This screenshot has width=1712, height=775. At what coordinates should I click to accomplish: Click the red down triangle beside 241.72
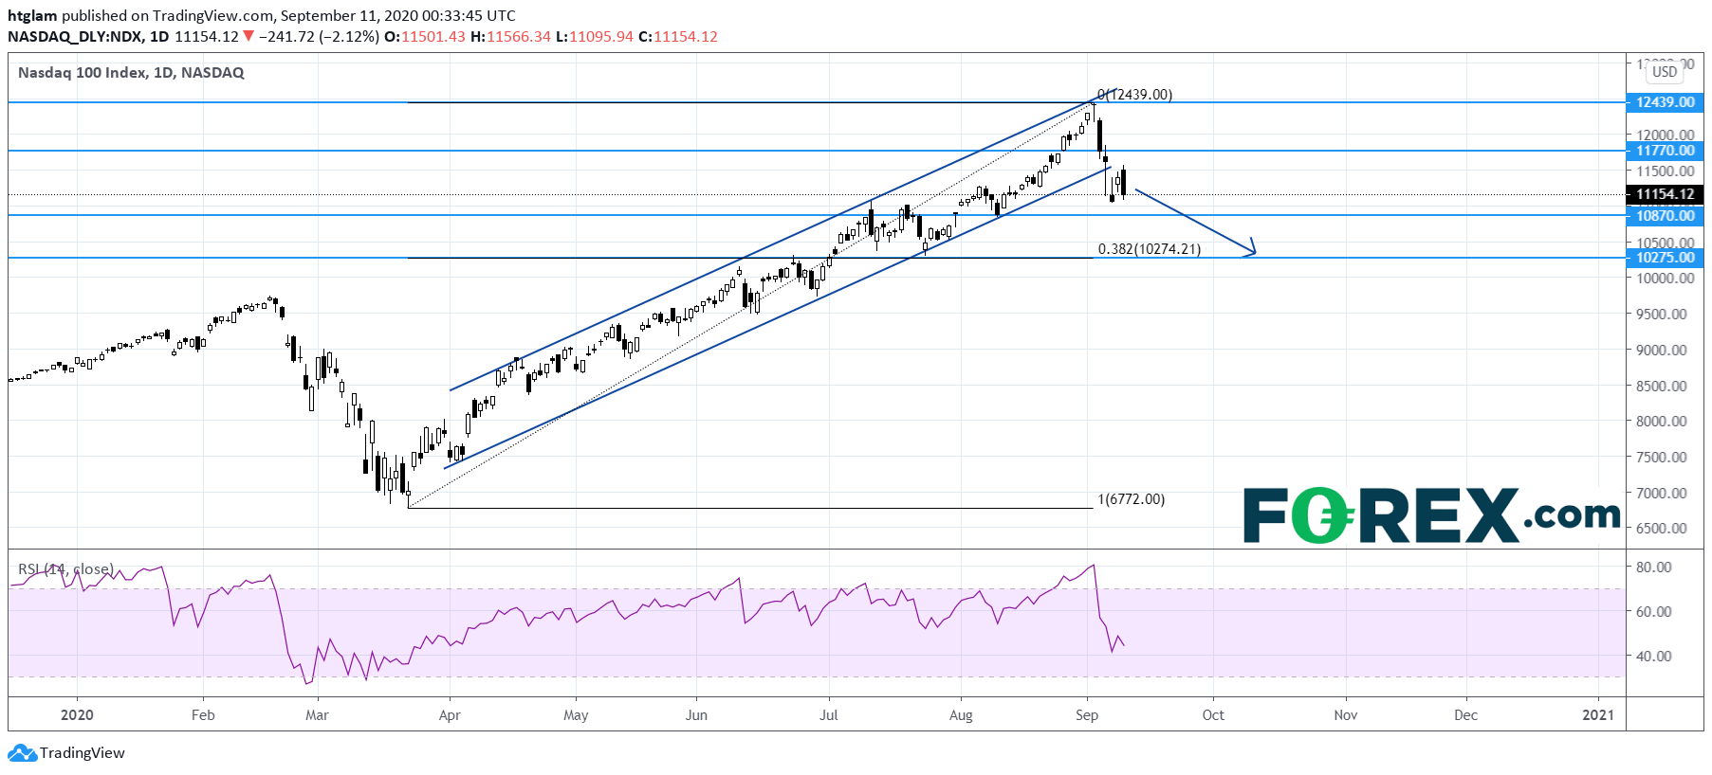click(x=249, y=36)
